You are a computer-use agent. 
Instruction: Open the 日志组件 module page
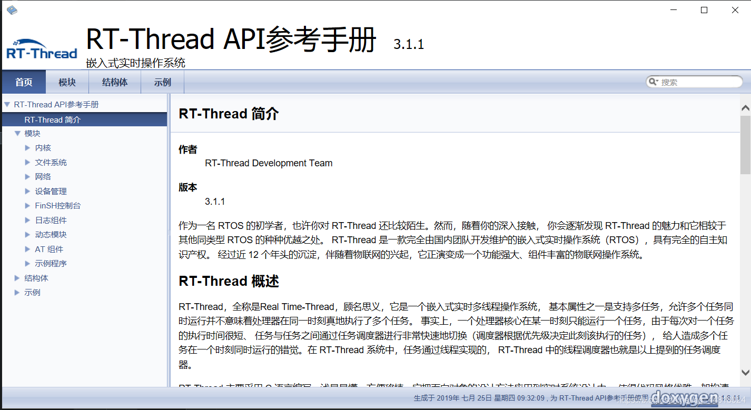51,220
